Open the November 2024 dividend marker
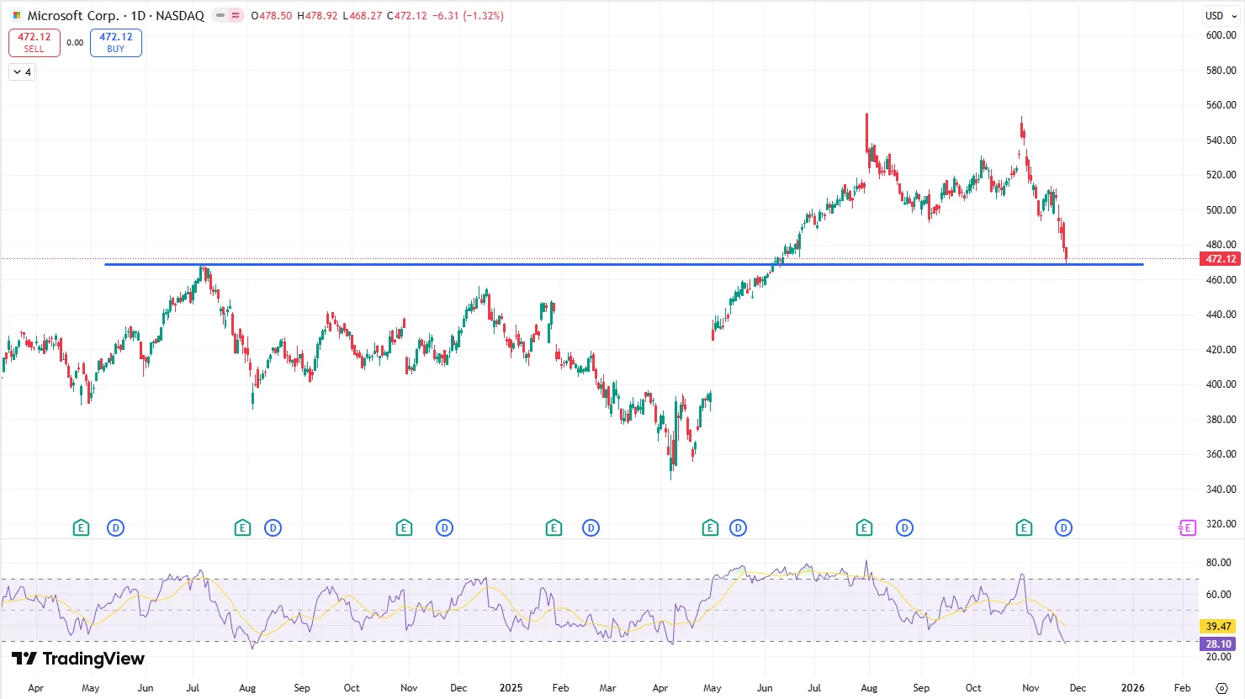The image size is (1245, 699). [x=444, y=528]
